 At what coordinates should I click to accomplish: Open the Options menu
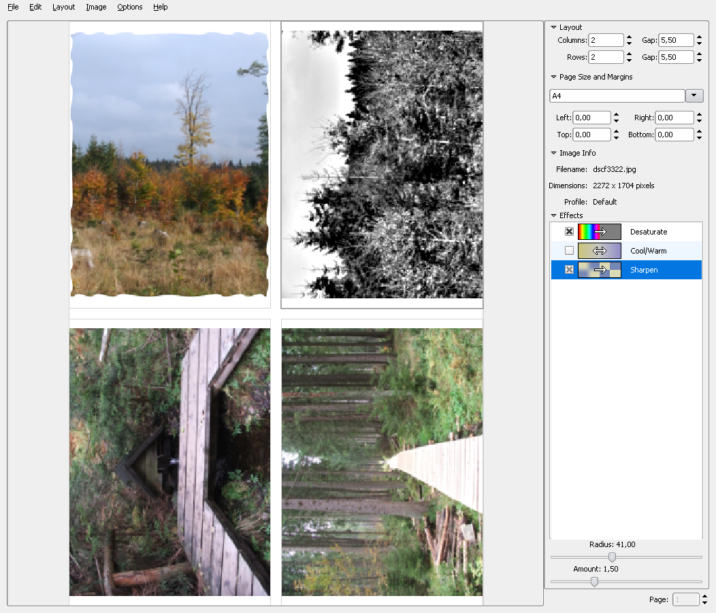[129, 7]
